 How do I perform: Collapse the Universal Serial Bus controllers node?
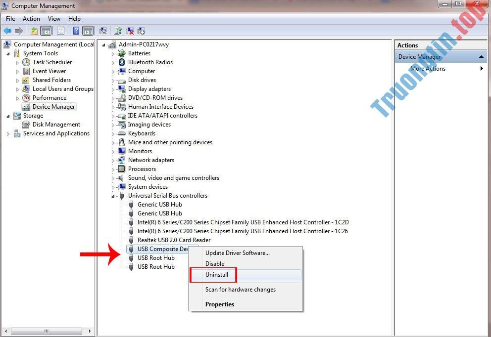(113, 196)
